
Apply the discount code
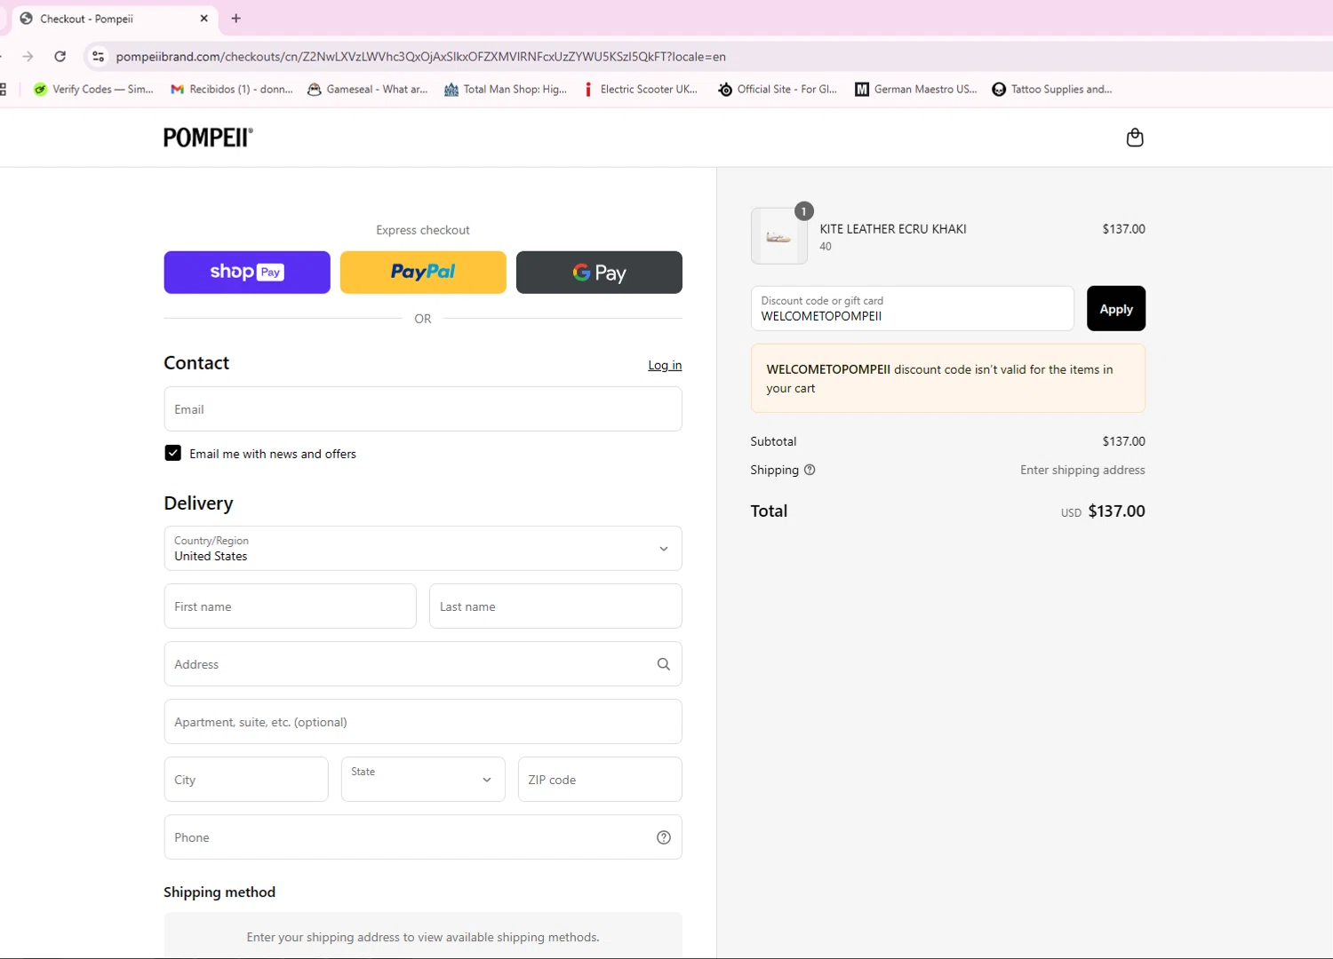click(1116, 309)
